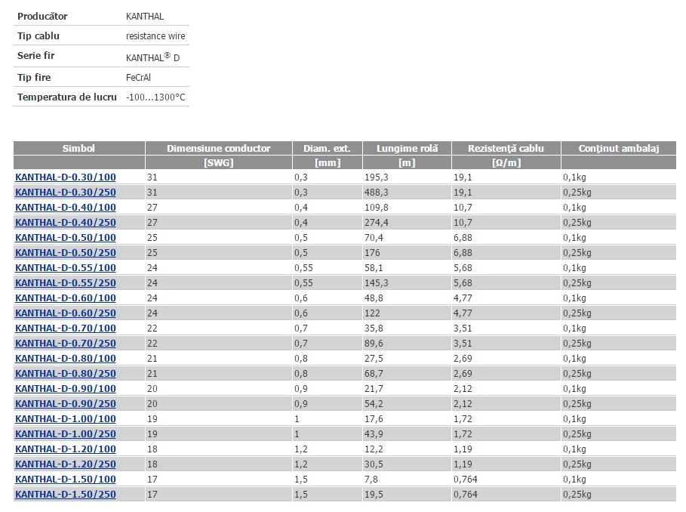The width and height of the screenshot is (686, 512).
Task: Go to the KANTHAL-D-0.70/100 item
Action: coord(66,328)
